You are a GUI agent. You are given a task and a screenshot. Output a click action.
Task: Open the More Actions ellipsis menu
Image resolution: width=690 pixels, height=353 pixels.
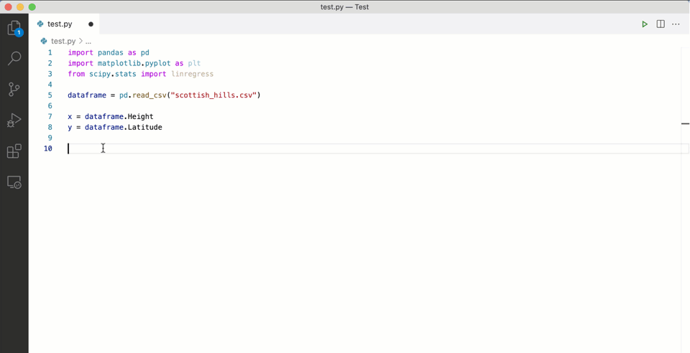(676, 24)
